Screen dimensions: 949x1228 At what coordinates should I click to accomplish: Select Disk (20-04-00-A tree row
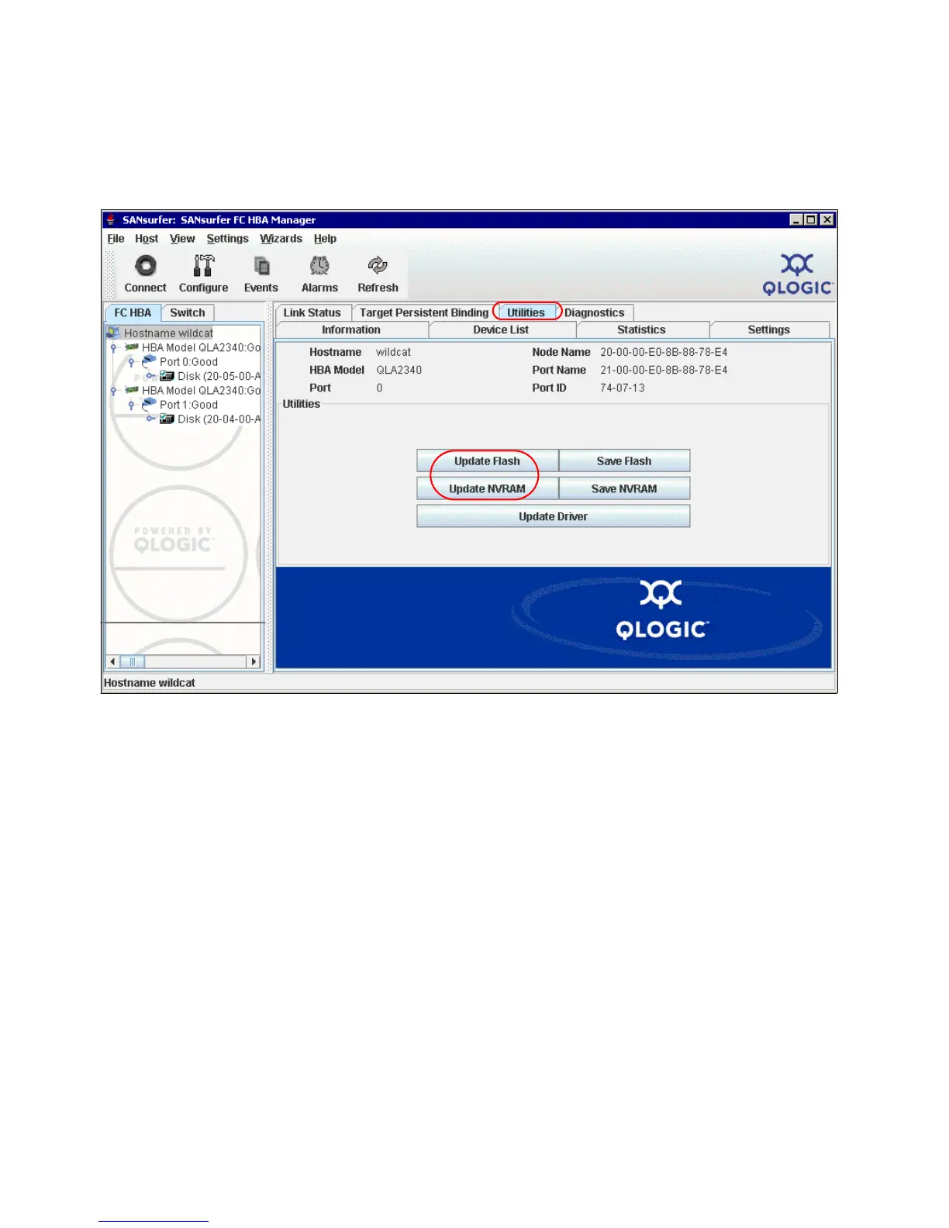coord(219,419)
